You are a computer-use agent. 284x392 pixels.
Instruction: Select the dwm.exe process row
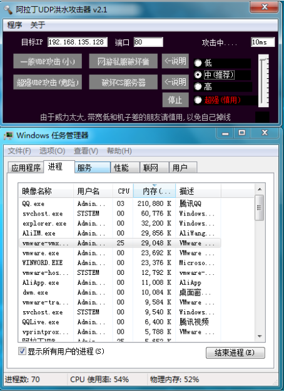pos(120,292)
